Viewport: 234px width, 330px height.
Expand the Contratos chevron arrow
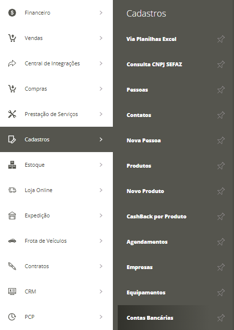[x=101, y=266]
